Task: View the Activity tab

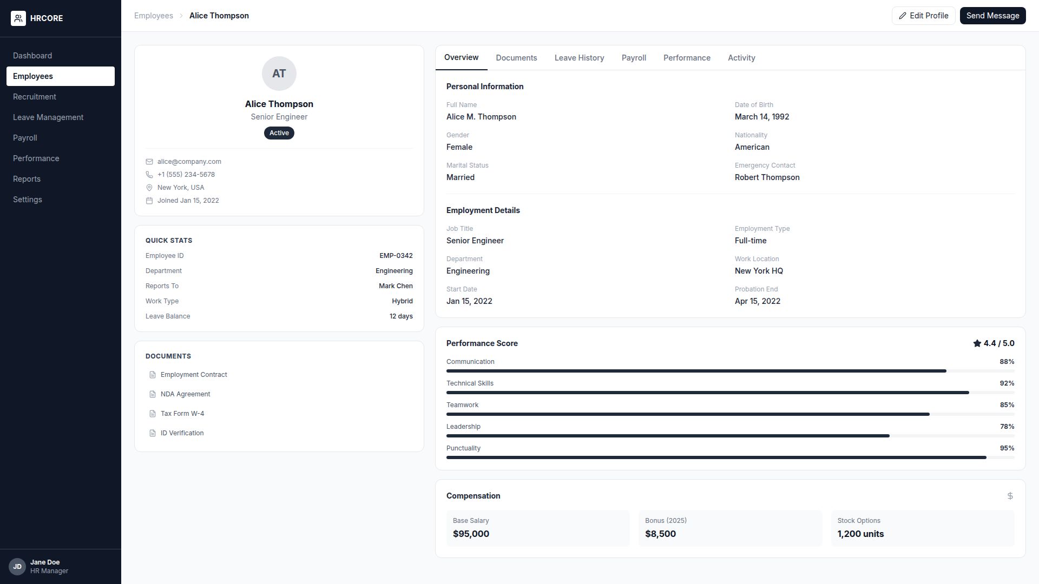Action: pyautogui.click(x=741, y=58)
